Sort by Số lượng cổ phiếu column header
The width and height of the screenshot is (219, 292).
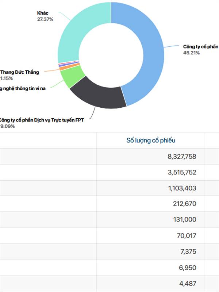pos(151,141)
